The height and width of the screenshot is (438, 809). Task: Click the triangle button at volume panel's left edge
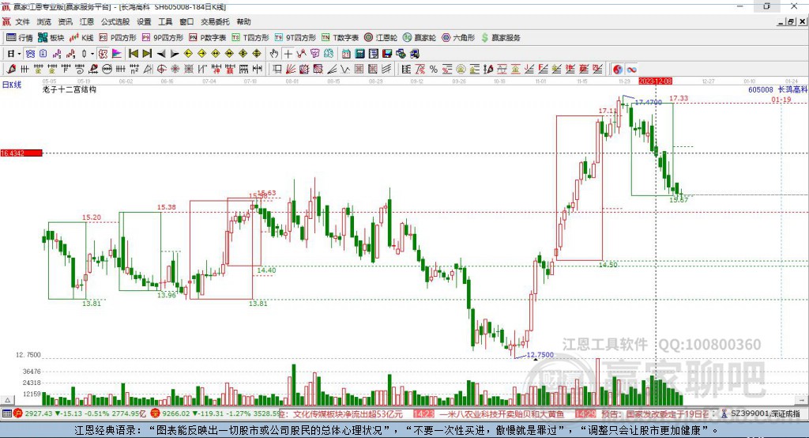coord(7,400)
